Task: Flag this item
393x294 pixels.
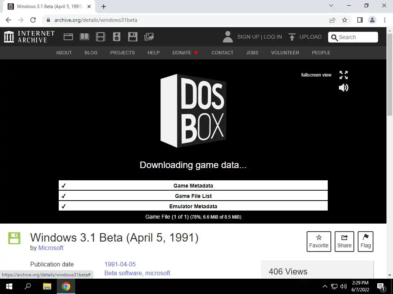Action: click(365, 242)
